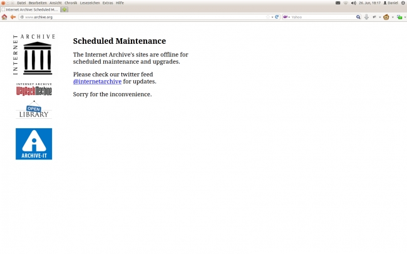Open the system gear session menu
This screenshot has height=254, width=407.
pos(403,3)
